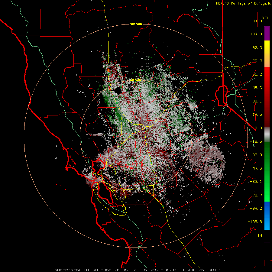Image resolution: width=272 pixels, height=272 pixels.
Task: Click the -109.8 velocity scale value
Action: click(x=255, y=222)
